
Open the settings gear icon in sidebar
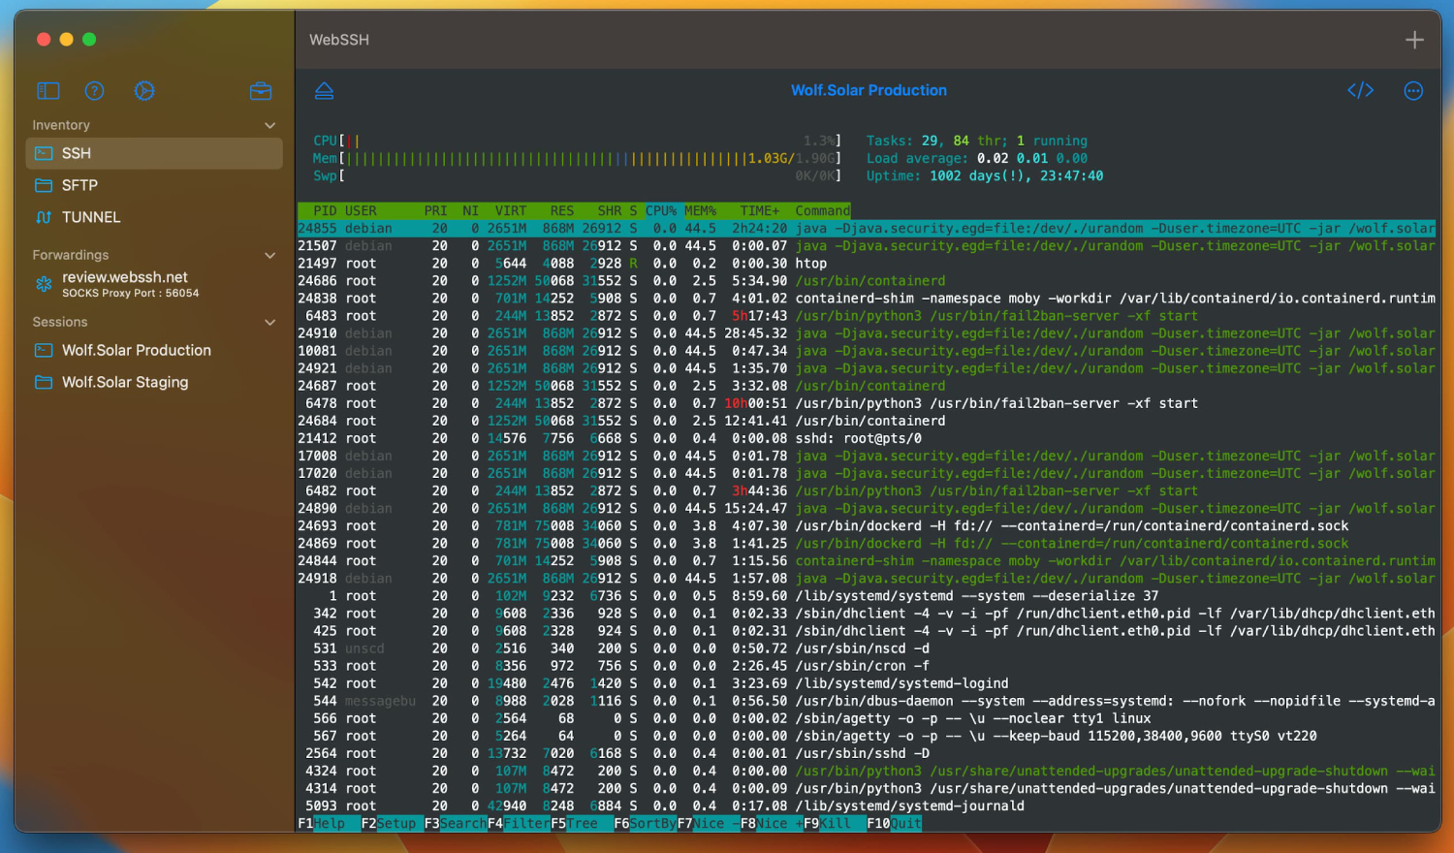click(144, 91)
